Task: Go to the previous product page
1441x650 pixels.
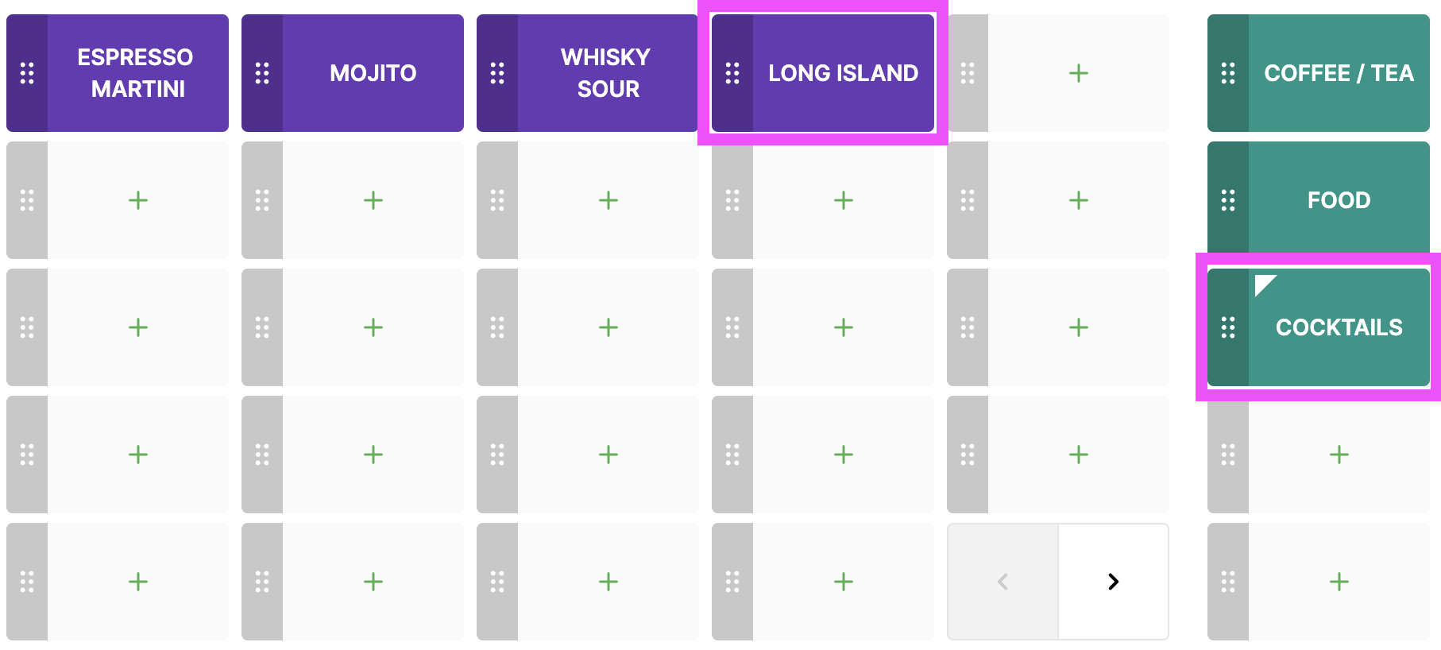Action: [x=1003, y=582]
